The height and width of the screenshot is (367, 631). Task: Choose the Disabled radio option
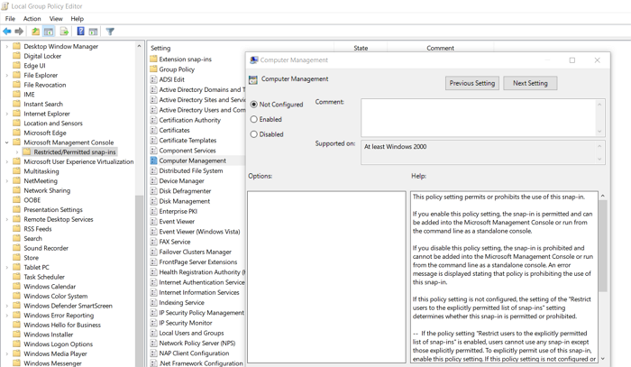[254, 134]
